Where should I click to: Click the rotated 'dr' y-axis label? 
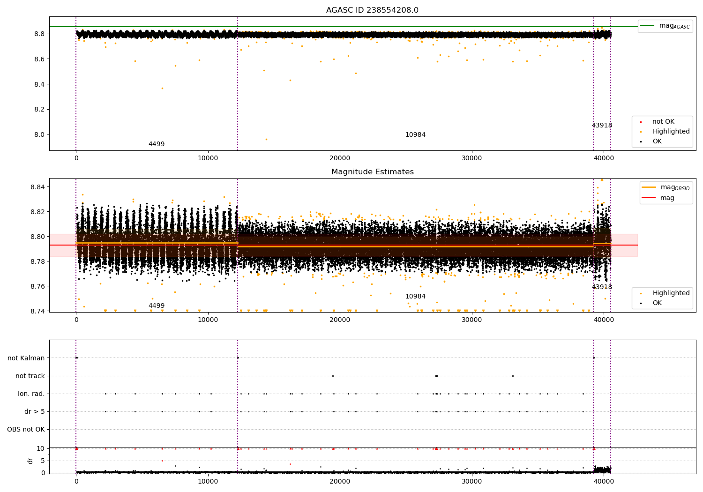click(x=30, y=461)
